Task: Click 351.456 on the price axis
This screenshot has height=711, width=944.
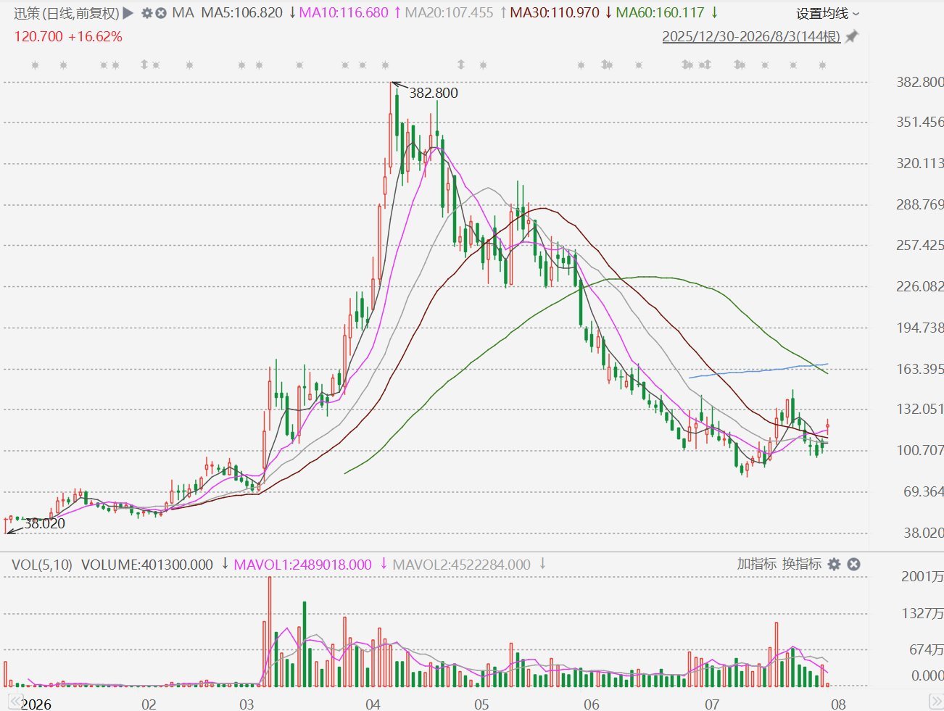Action: [920, 122]
